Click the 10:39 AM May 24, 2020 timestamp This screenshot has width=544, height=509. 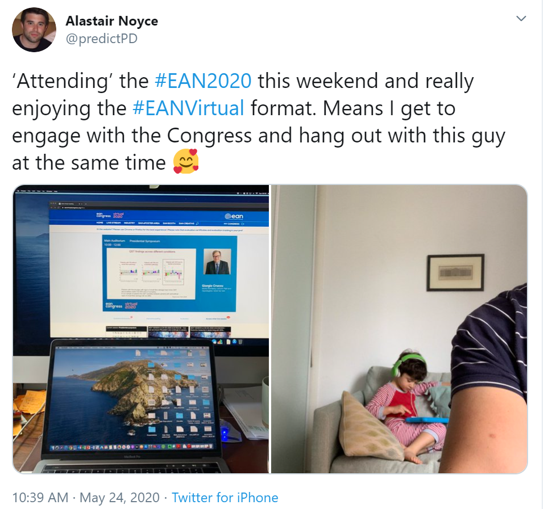(86, 498)
